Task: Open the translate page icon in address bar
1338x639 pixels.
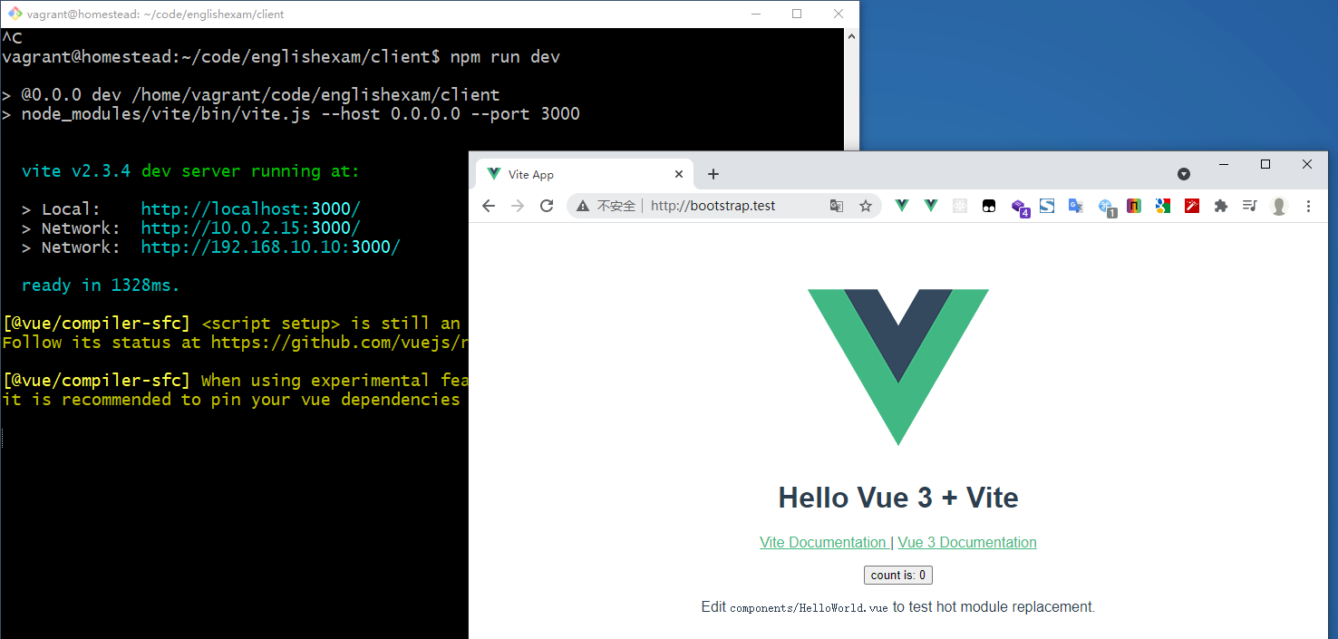Action: 837,206
